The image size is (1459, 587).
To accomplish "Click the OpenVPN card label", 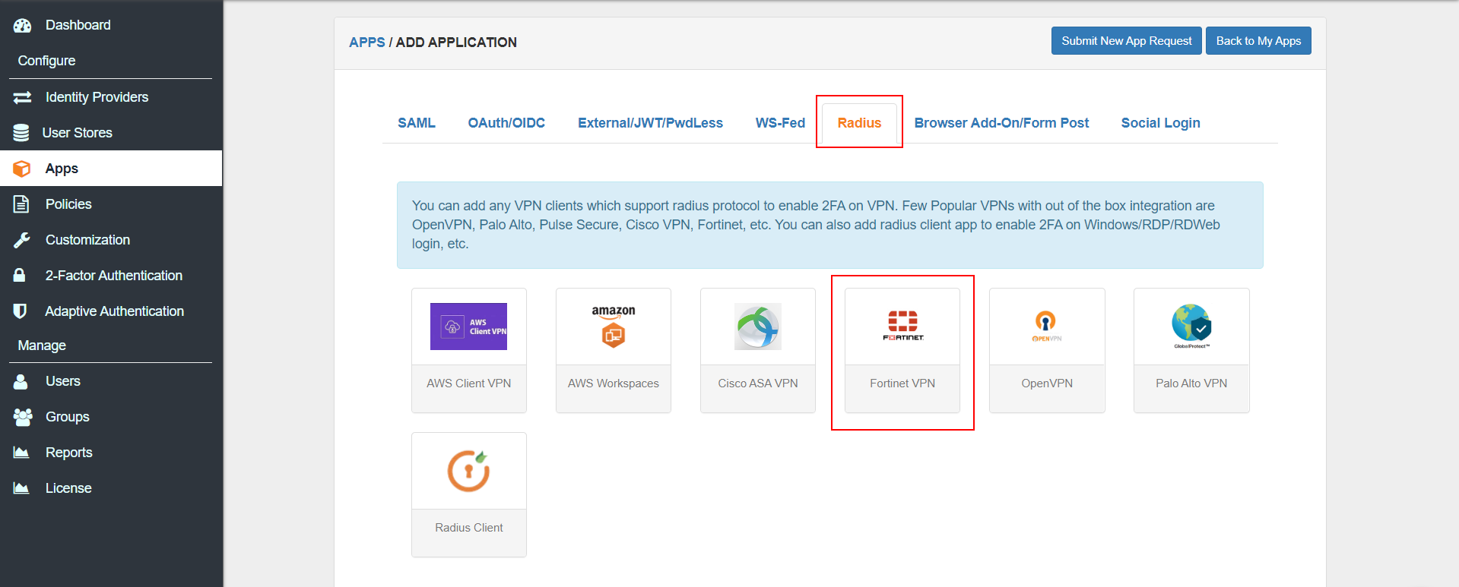I will pos(1047,383).
